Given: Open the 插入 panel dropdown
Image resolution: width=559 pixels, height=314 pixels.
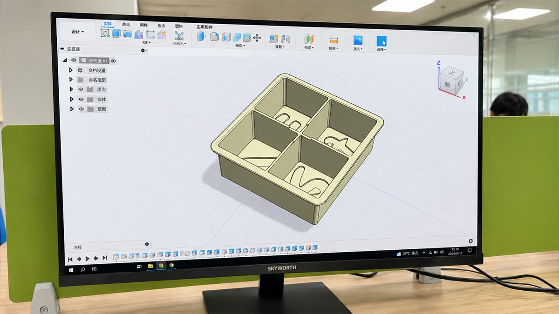Looking at the screenshot, I should (x=358, y=48).
